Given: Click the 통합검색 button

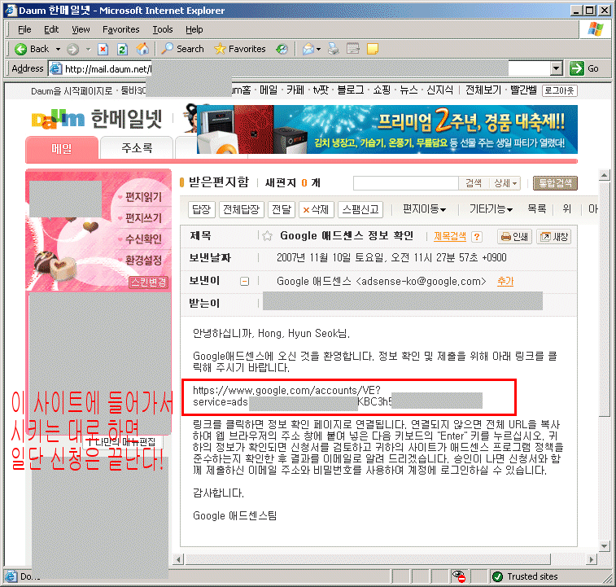Looking at the screenshot, I should 555,183.
